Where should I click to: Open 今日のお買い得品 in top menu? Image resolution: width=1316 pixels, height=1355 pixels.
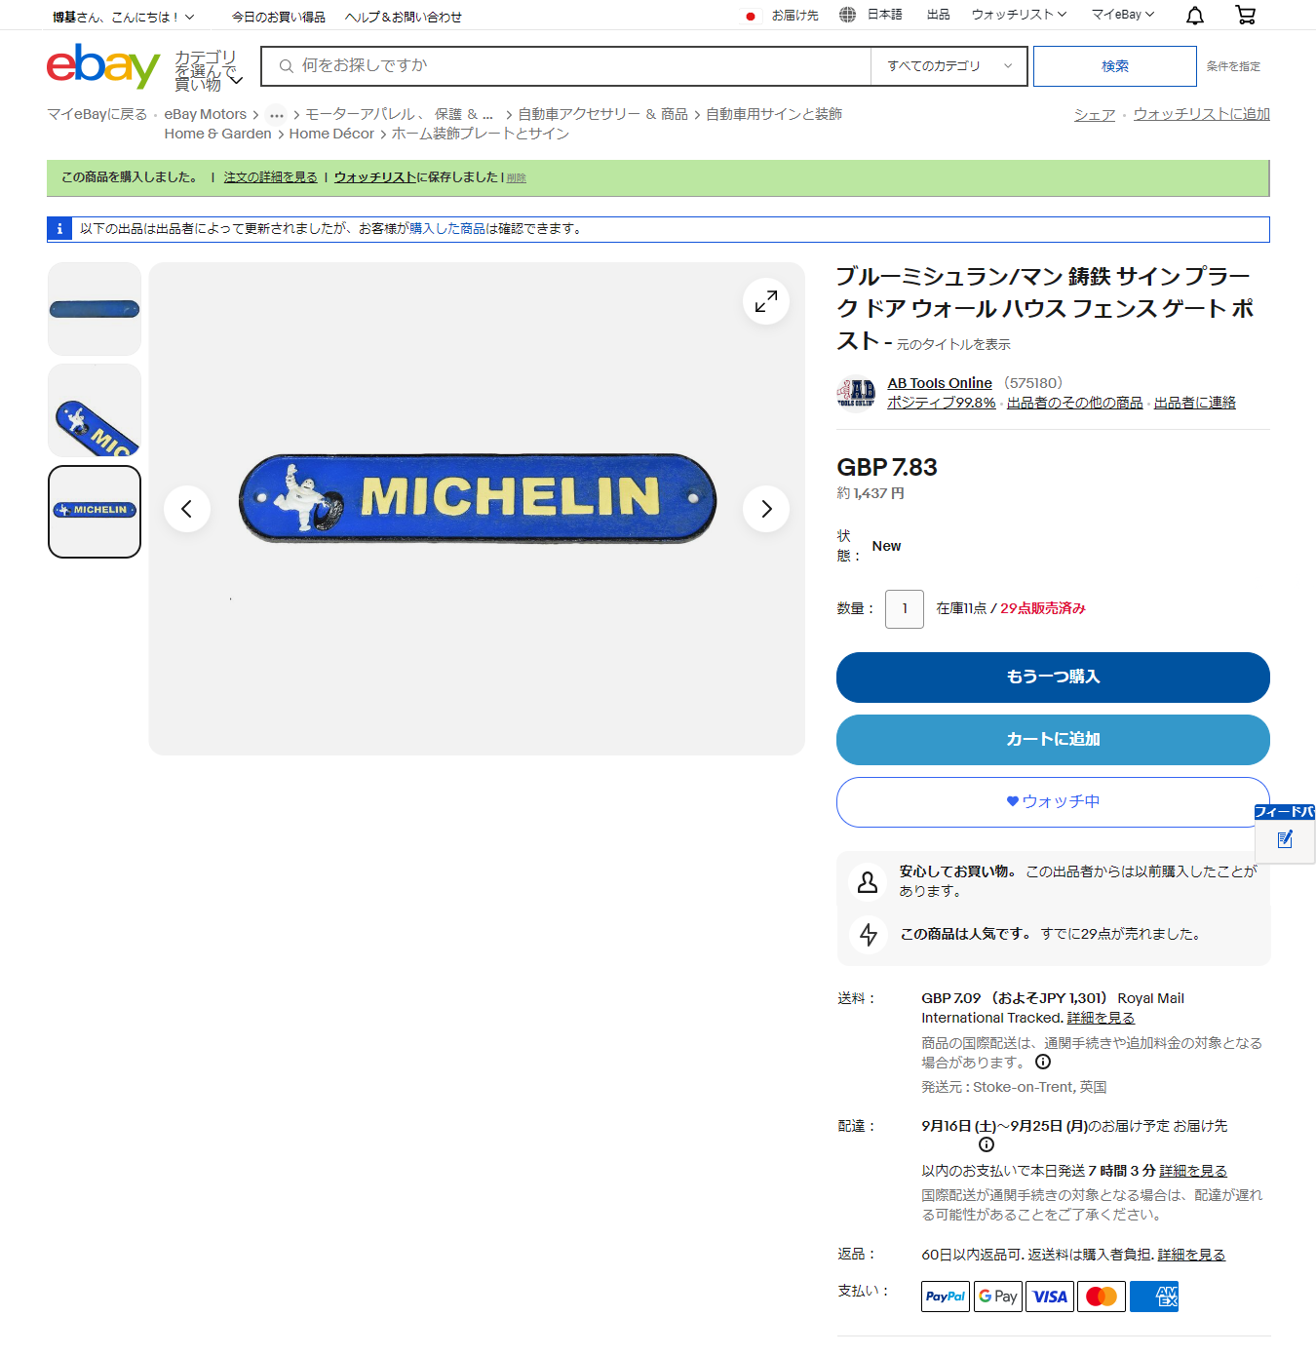279,17
